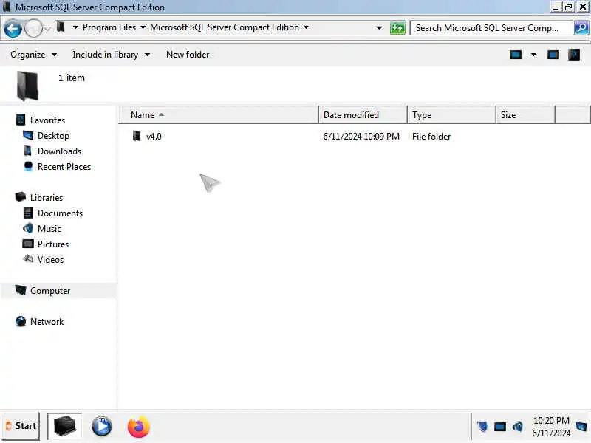Click the Windows Explorer taskbar icon

(x=65, y=427)
